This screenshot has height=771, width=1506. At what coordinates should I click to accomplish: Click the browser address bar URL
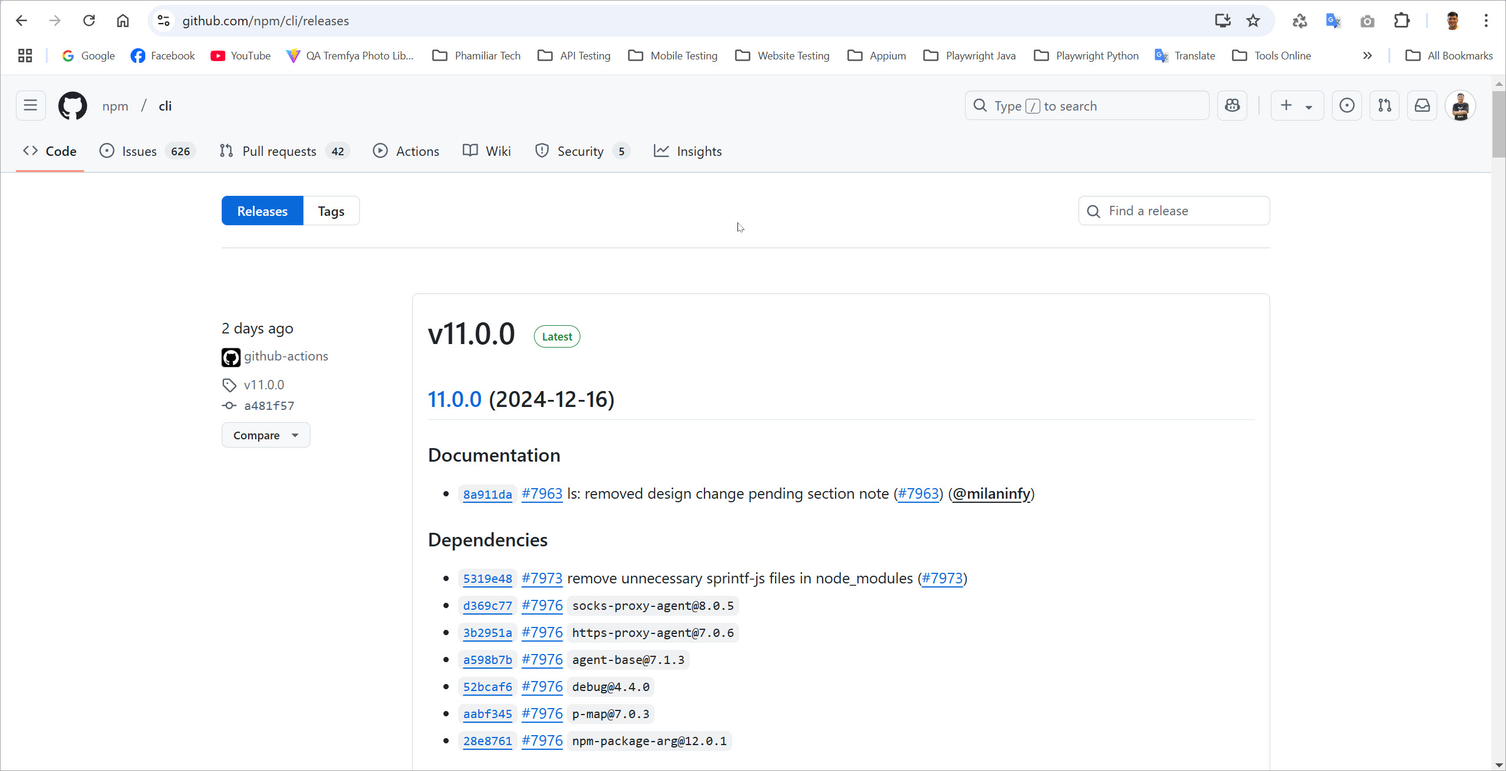tap(266, 21)
